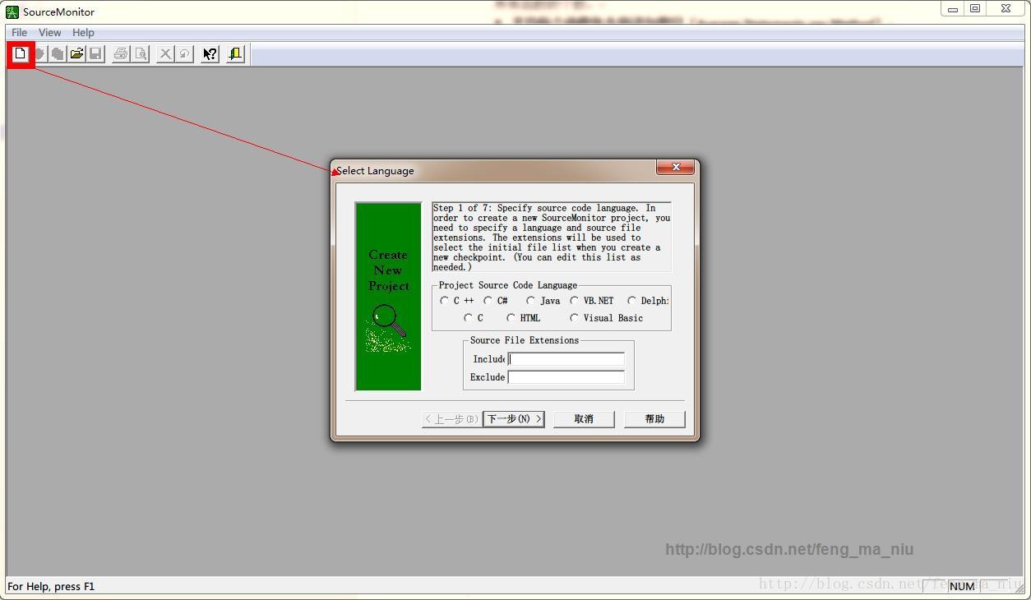Image resolution: width=1031 pixels, height=600 pixels.
Task: Open the Help menu
Action: (83, 33)
